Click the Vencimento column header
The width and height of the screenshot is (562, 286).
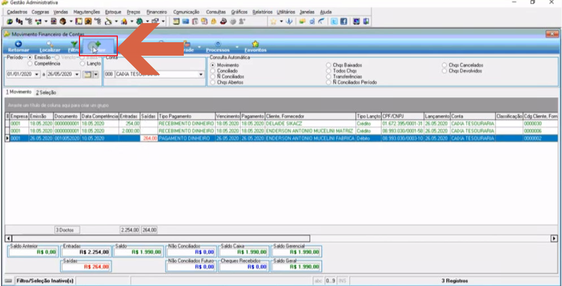pyautogui.click(x=228, y=117)
